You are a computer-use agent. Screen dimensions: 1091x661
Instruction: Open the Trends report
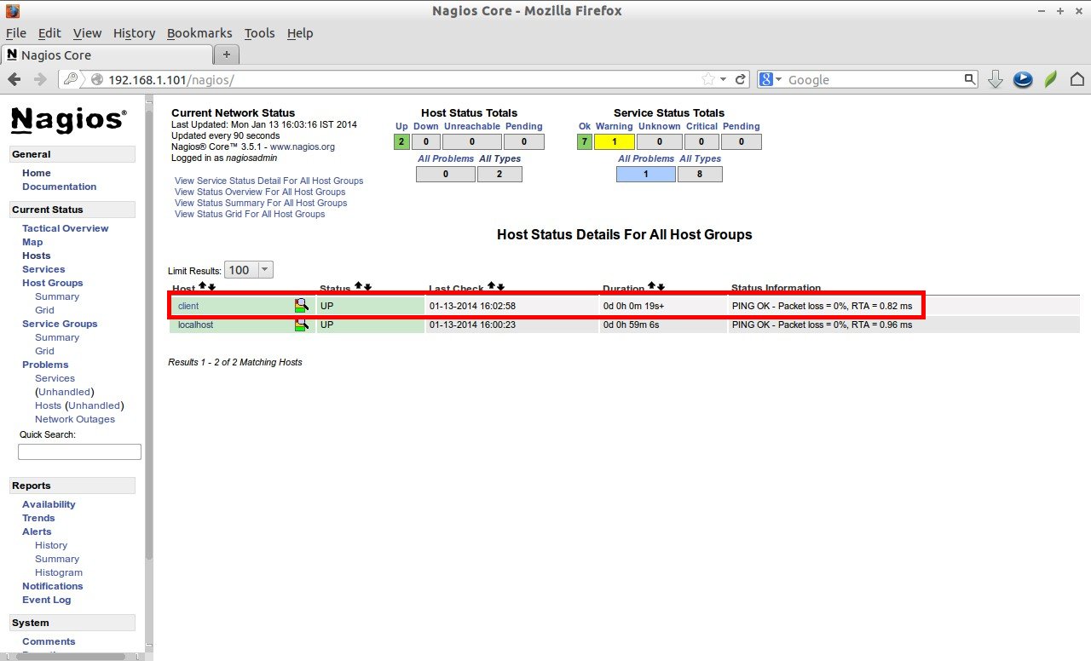[x=38, y=518]
